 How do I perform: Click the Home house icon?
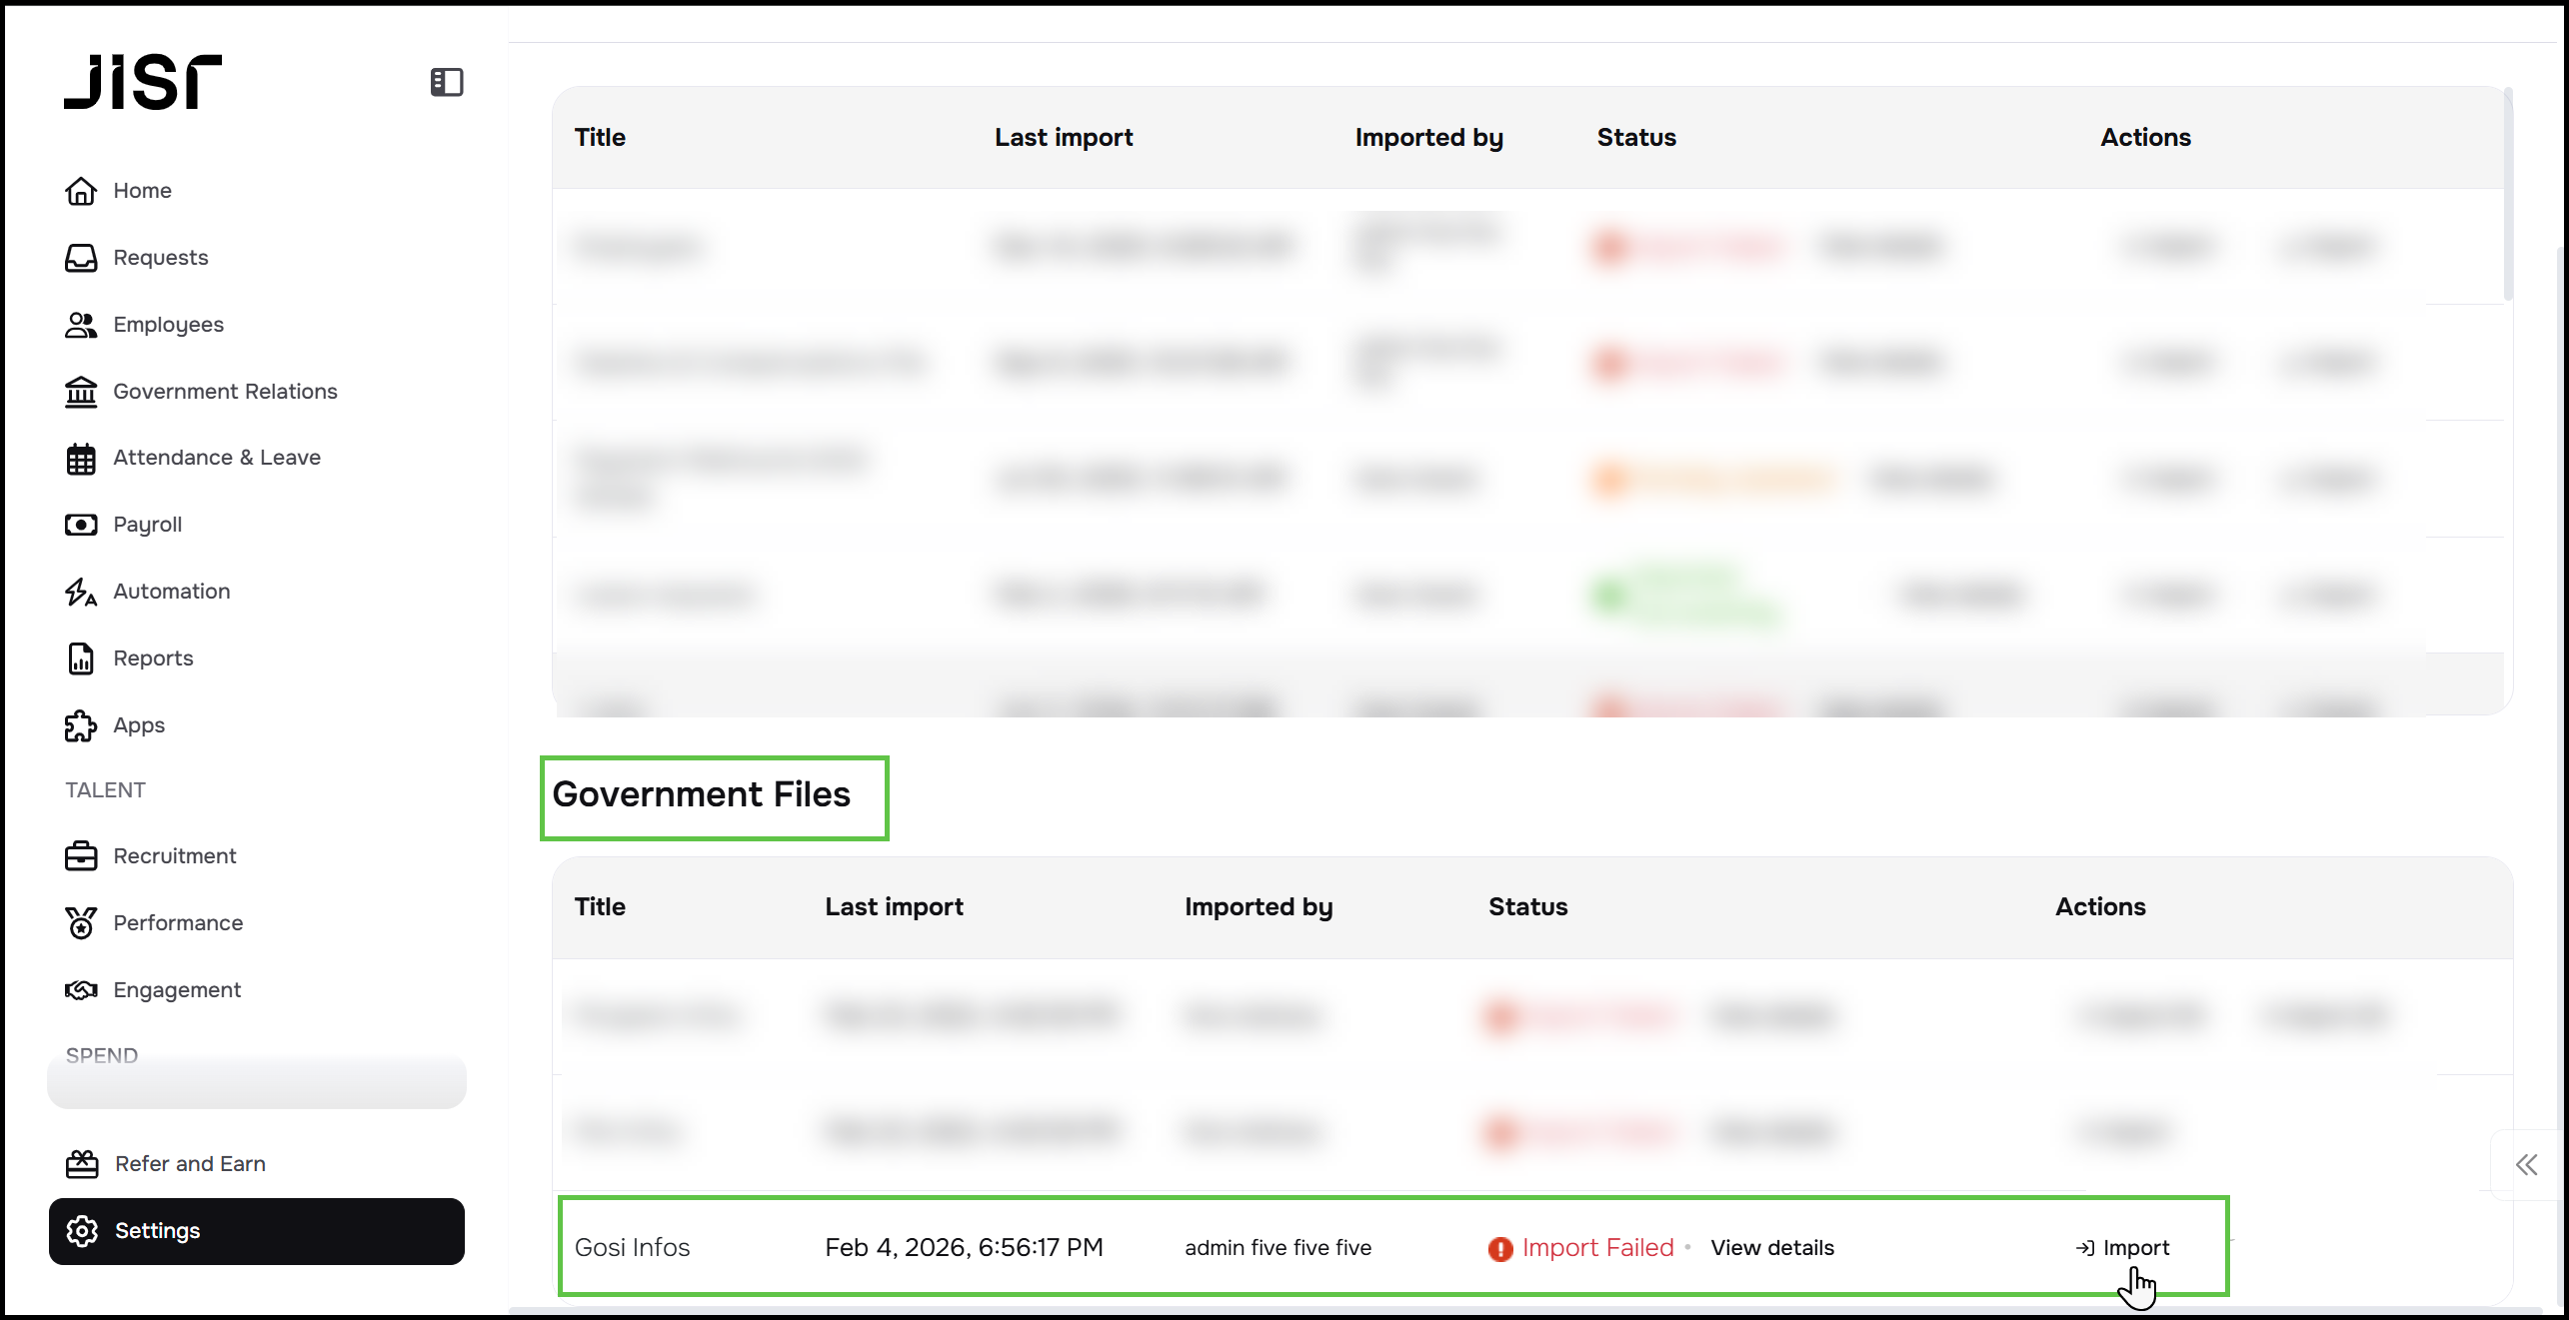click(x=81, y=190)
